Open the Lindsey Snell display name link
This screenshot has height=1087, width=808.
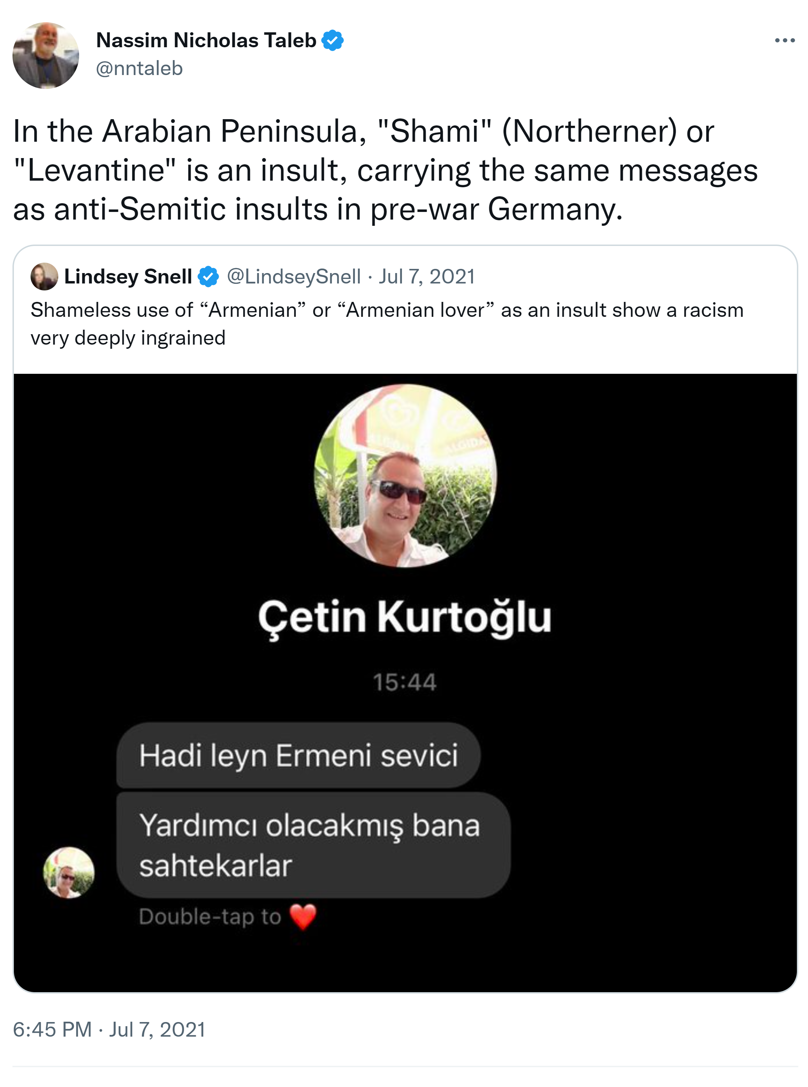pos(128,277)
